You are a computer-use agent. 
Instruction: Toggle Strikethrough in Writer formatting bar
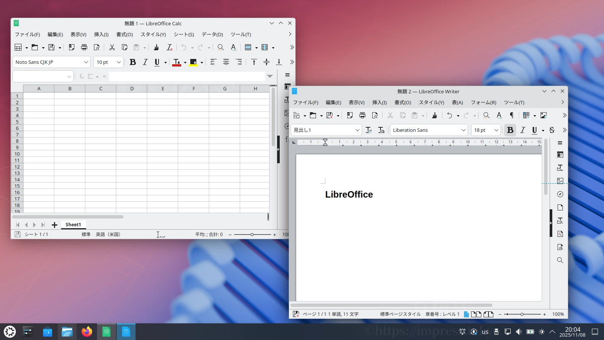pyautogui.click(x=552, y=130)
